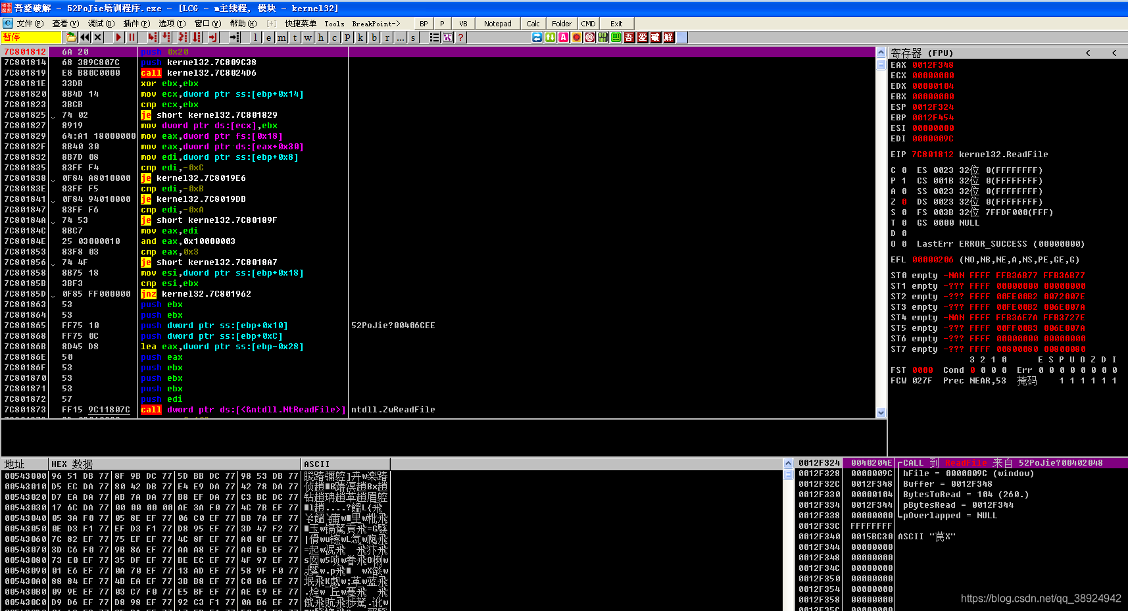This screenshot has width=1128, height=611.
Task: Open the 查看(V) View menu
Action: pos(65,24)
